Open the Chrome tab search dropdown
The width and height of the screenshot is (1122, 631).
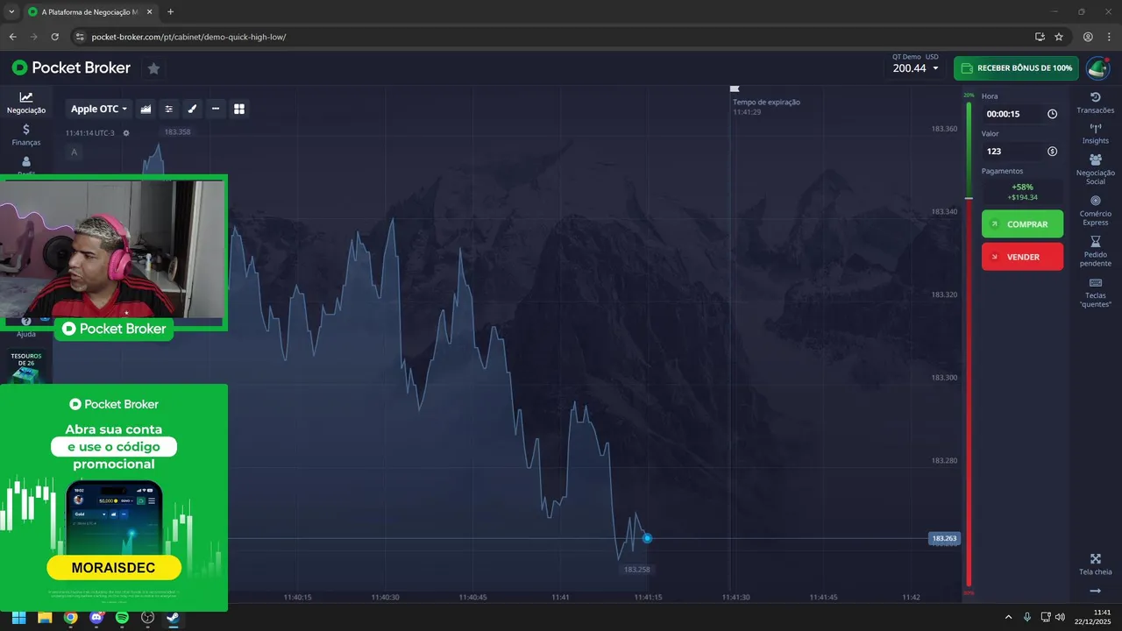pos(11,11)
